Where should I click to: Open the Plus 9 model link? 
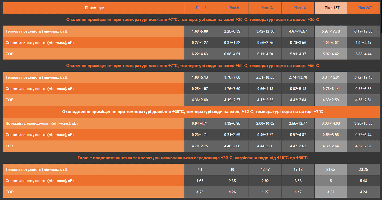coord(234,8)
